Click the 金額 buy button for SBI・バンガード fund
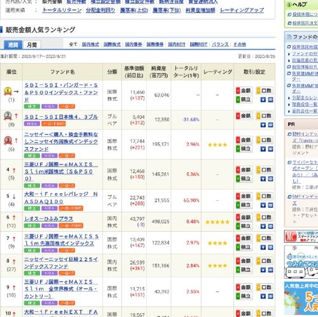Screen dimensions: 318x317 (244, 91)
